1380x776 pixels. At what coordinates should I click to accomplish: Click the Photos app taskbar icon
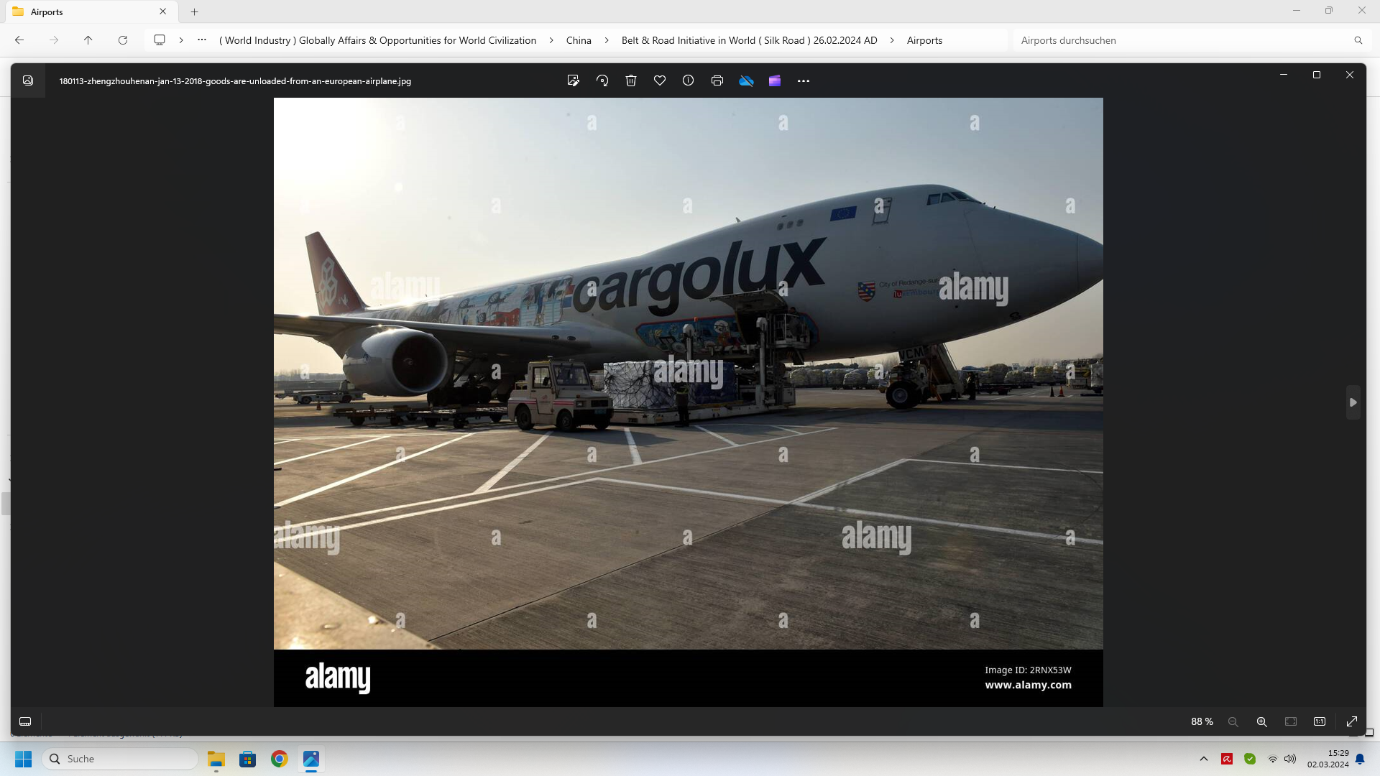(x=311, y=759)
